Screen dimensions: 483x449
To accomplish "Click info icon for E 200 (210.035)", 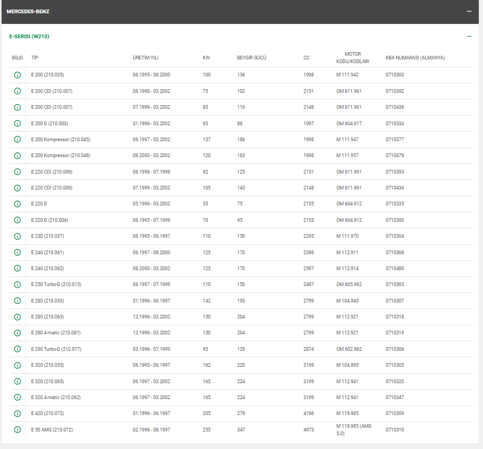I will click(x=17, y=75).
